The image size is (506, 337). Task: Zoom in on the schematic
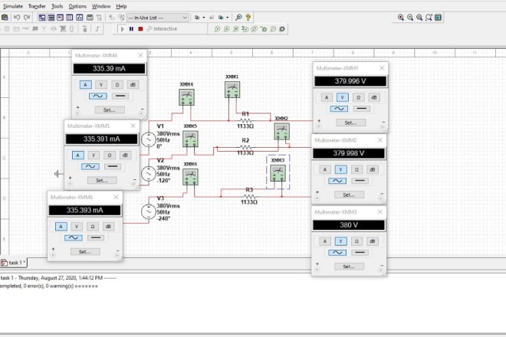[400, 18]
